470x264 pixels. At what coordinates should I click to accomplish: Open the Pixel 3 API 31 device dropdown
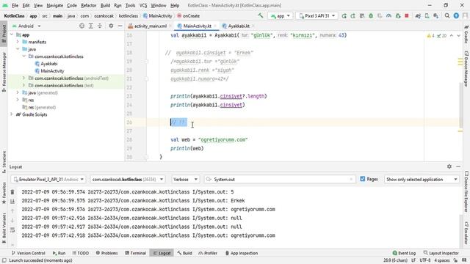[x=317, y=16]
